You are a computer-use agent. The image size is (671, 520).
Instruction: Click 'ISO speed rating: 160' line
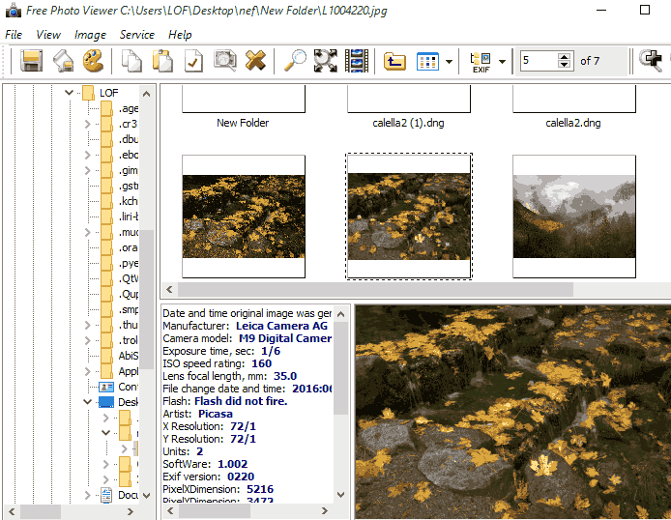[x=217, y=363]
